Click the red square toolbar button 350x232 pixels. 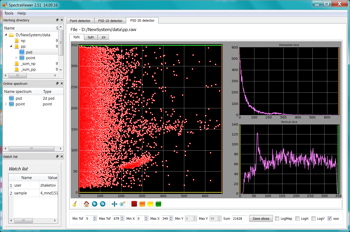point(134,204)
